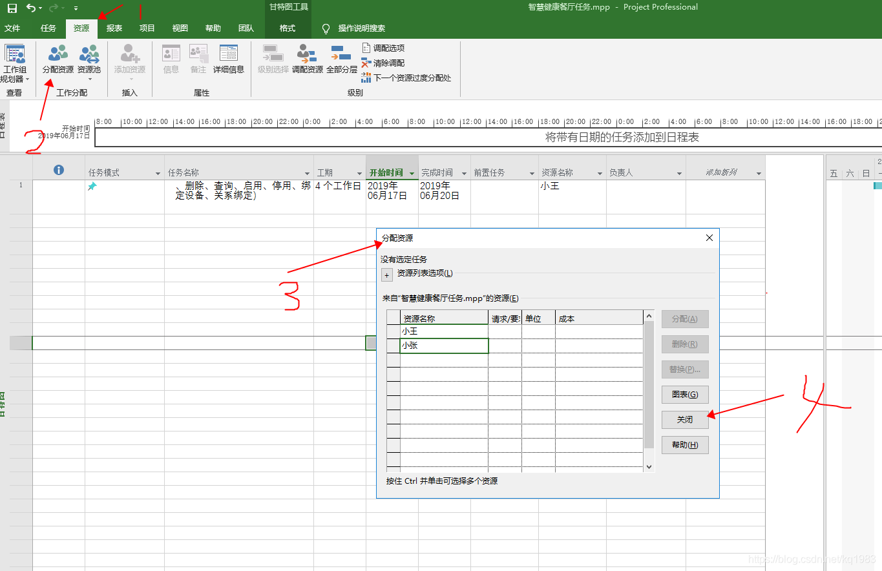The height and width of the screenshot is (571, 882).
Task: Open the 资源名称 column dropdown
Action: pos(600,173)
